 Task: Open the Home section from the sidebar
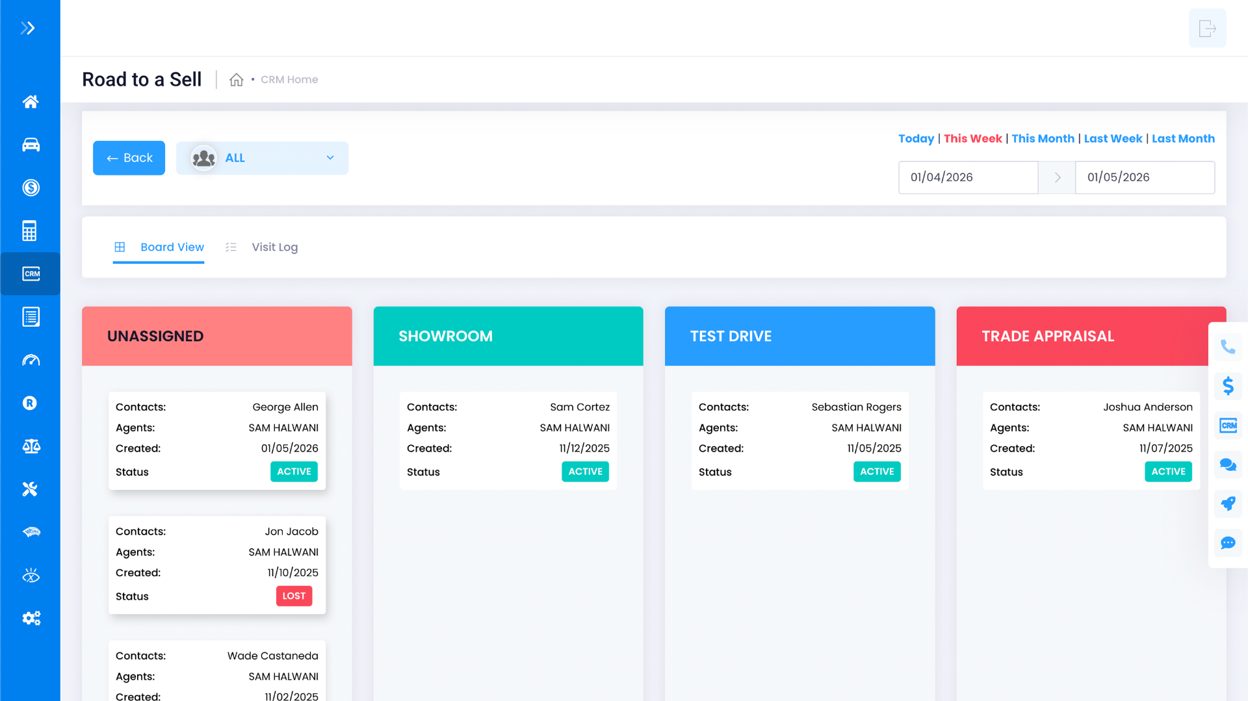tap(31, 101)
